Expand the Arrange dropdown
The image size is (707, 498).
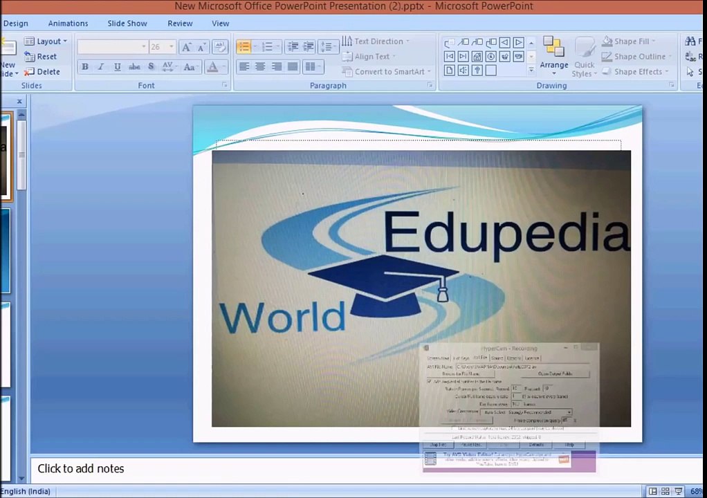pos(553,56)
